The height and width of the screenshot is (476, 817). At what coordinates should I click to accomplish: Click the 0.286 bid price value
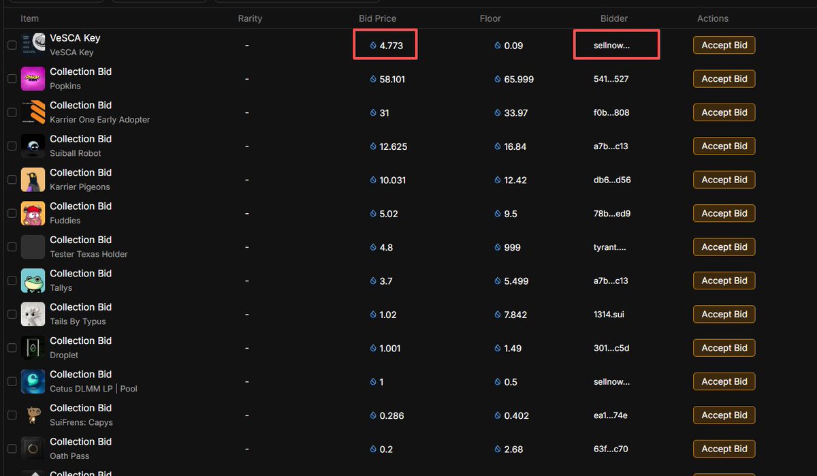coord(391,415)
